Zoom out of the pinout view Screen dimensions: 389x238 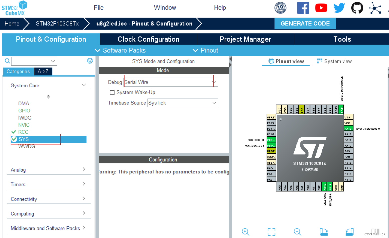point(297,232)
